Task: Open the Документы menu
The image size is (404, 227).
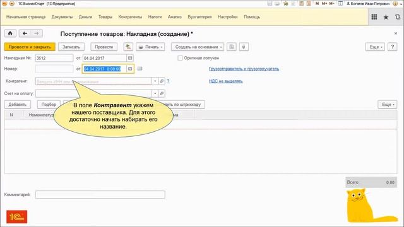Action: 62,17
